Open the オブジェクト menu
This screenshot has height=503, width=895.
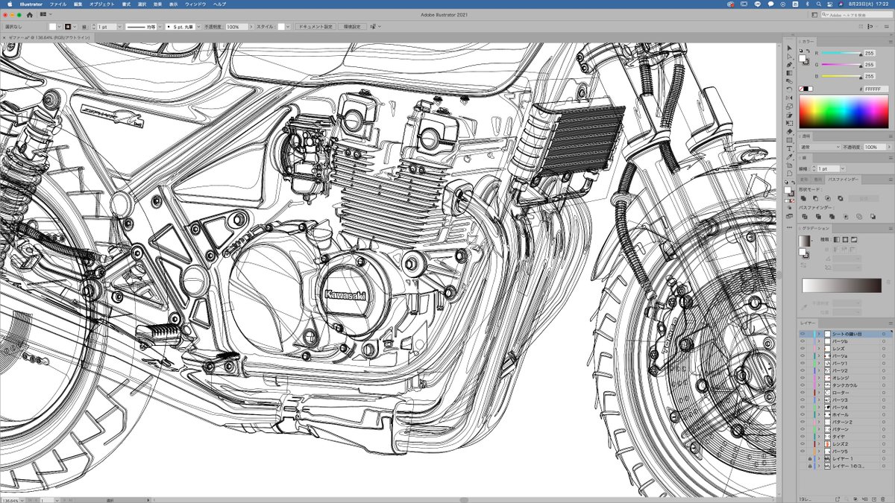pos(101,4)
